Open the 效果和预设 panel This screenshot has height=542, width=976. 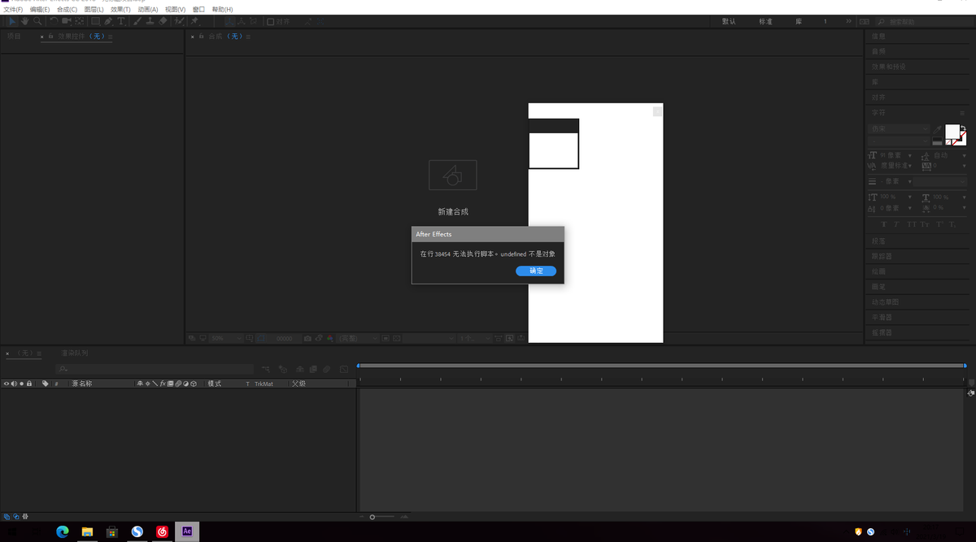(x=889, y=67)
